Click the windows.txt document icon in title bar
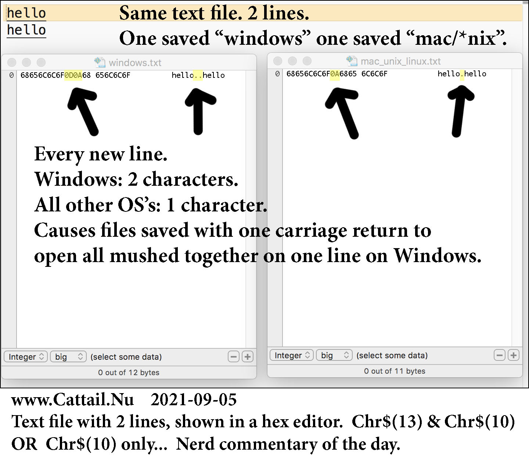The width and height of the screenshot is (529, 457). [x=100, y=62]
